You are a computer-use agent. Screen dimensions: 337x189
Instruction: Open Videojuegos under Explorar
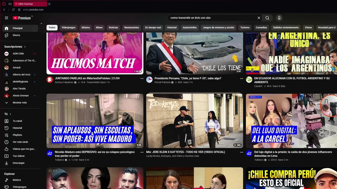coord(20,187)
